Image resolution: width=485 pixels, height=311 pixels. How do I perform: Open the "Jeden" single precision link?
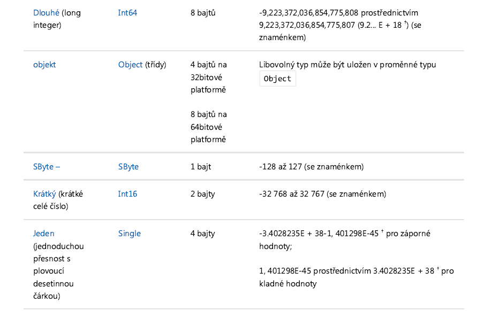click(44, 234)
